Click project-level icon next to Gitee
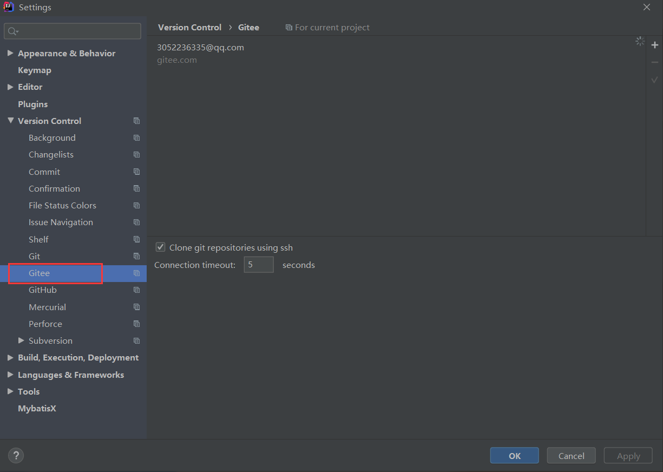This screenshot has height=472, width=663. coord(136,273)
